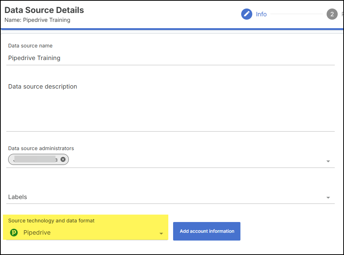Click the 'Name: Pipedrive Training' subtitle

tap(37, 20)
